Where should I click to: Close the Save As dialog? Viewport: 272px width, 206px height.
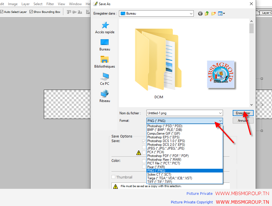pos(251,4)
